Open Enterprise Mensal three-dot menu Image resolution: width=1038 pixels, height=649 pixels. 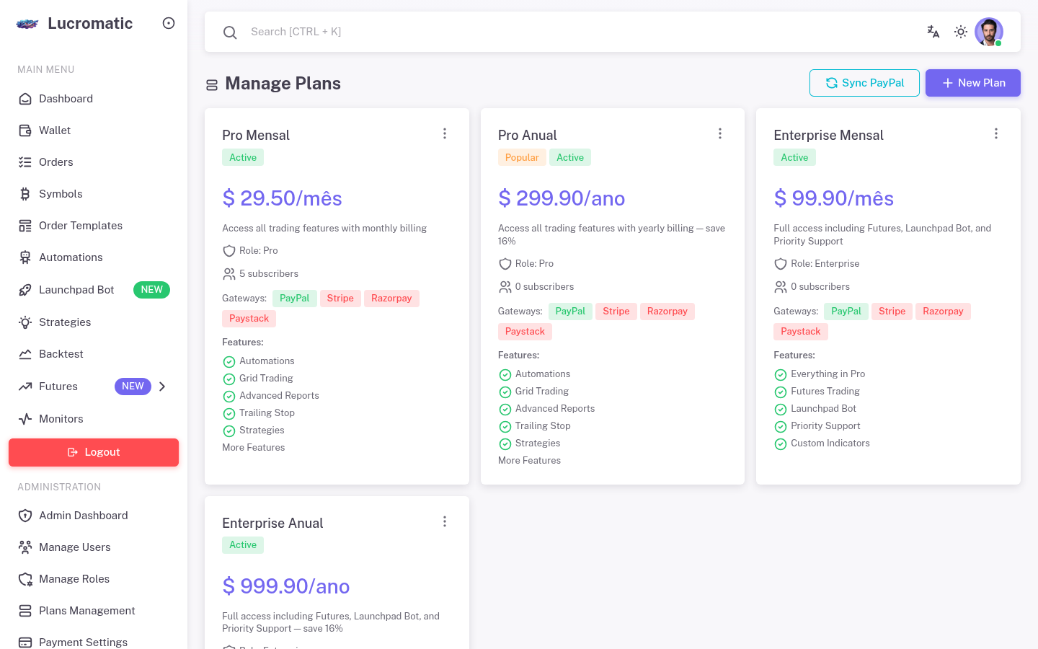pos(996,133)
